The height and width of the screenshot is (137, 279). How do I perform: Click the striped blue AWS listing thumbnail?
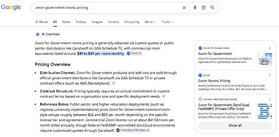click(x=265, y=111)
